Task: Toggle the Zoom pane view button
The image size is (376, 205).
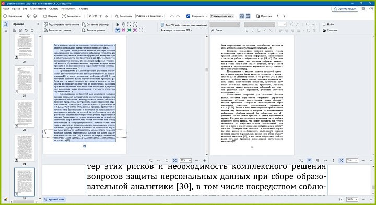Action: 248,16
